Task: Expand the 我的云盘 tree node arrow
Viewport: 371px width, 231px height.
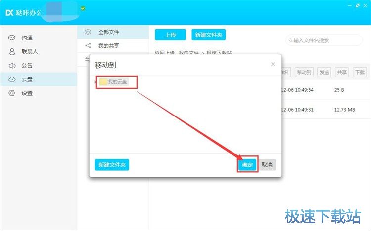Action: pyautogui.click(x=95, y=82)
